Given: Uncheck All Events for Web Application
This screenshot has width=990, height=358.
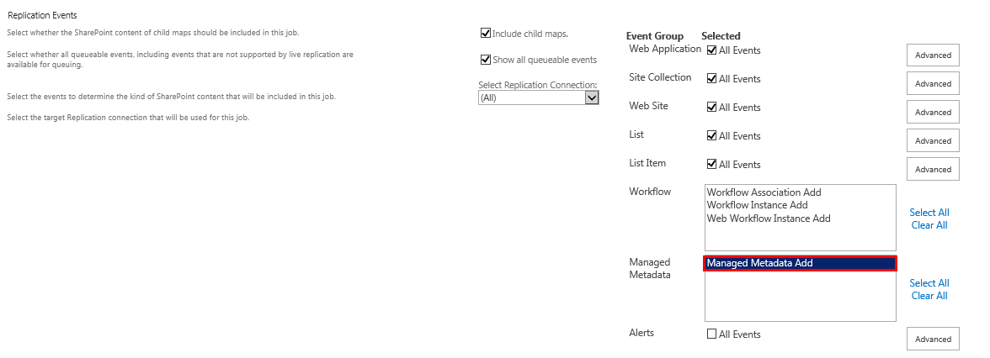Looking at the screenshot, I should click(712, 50).
